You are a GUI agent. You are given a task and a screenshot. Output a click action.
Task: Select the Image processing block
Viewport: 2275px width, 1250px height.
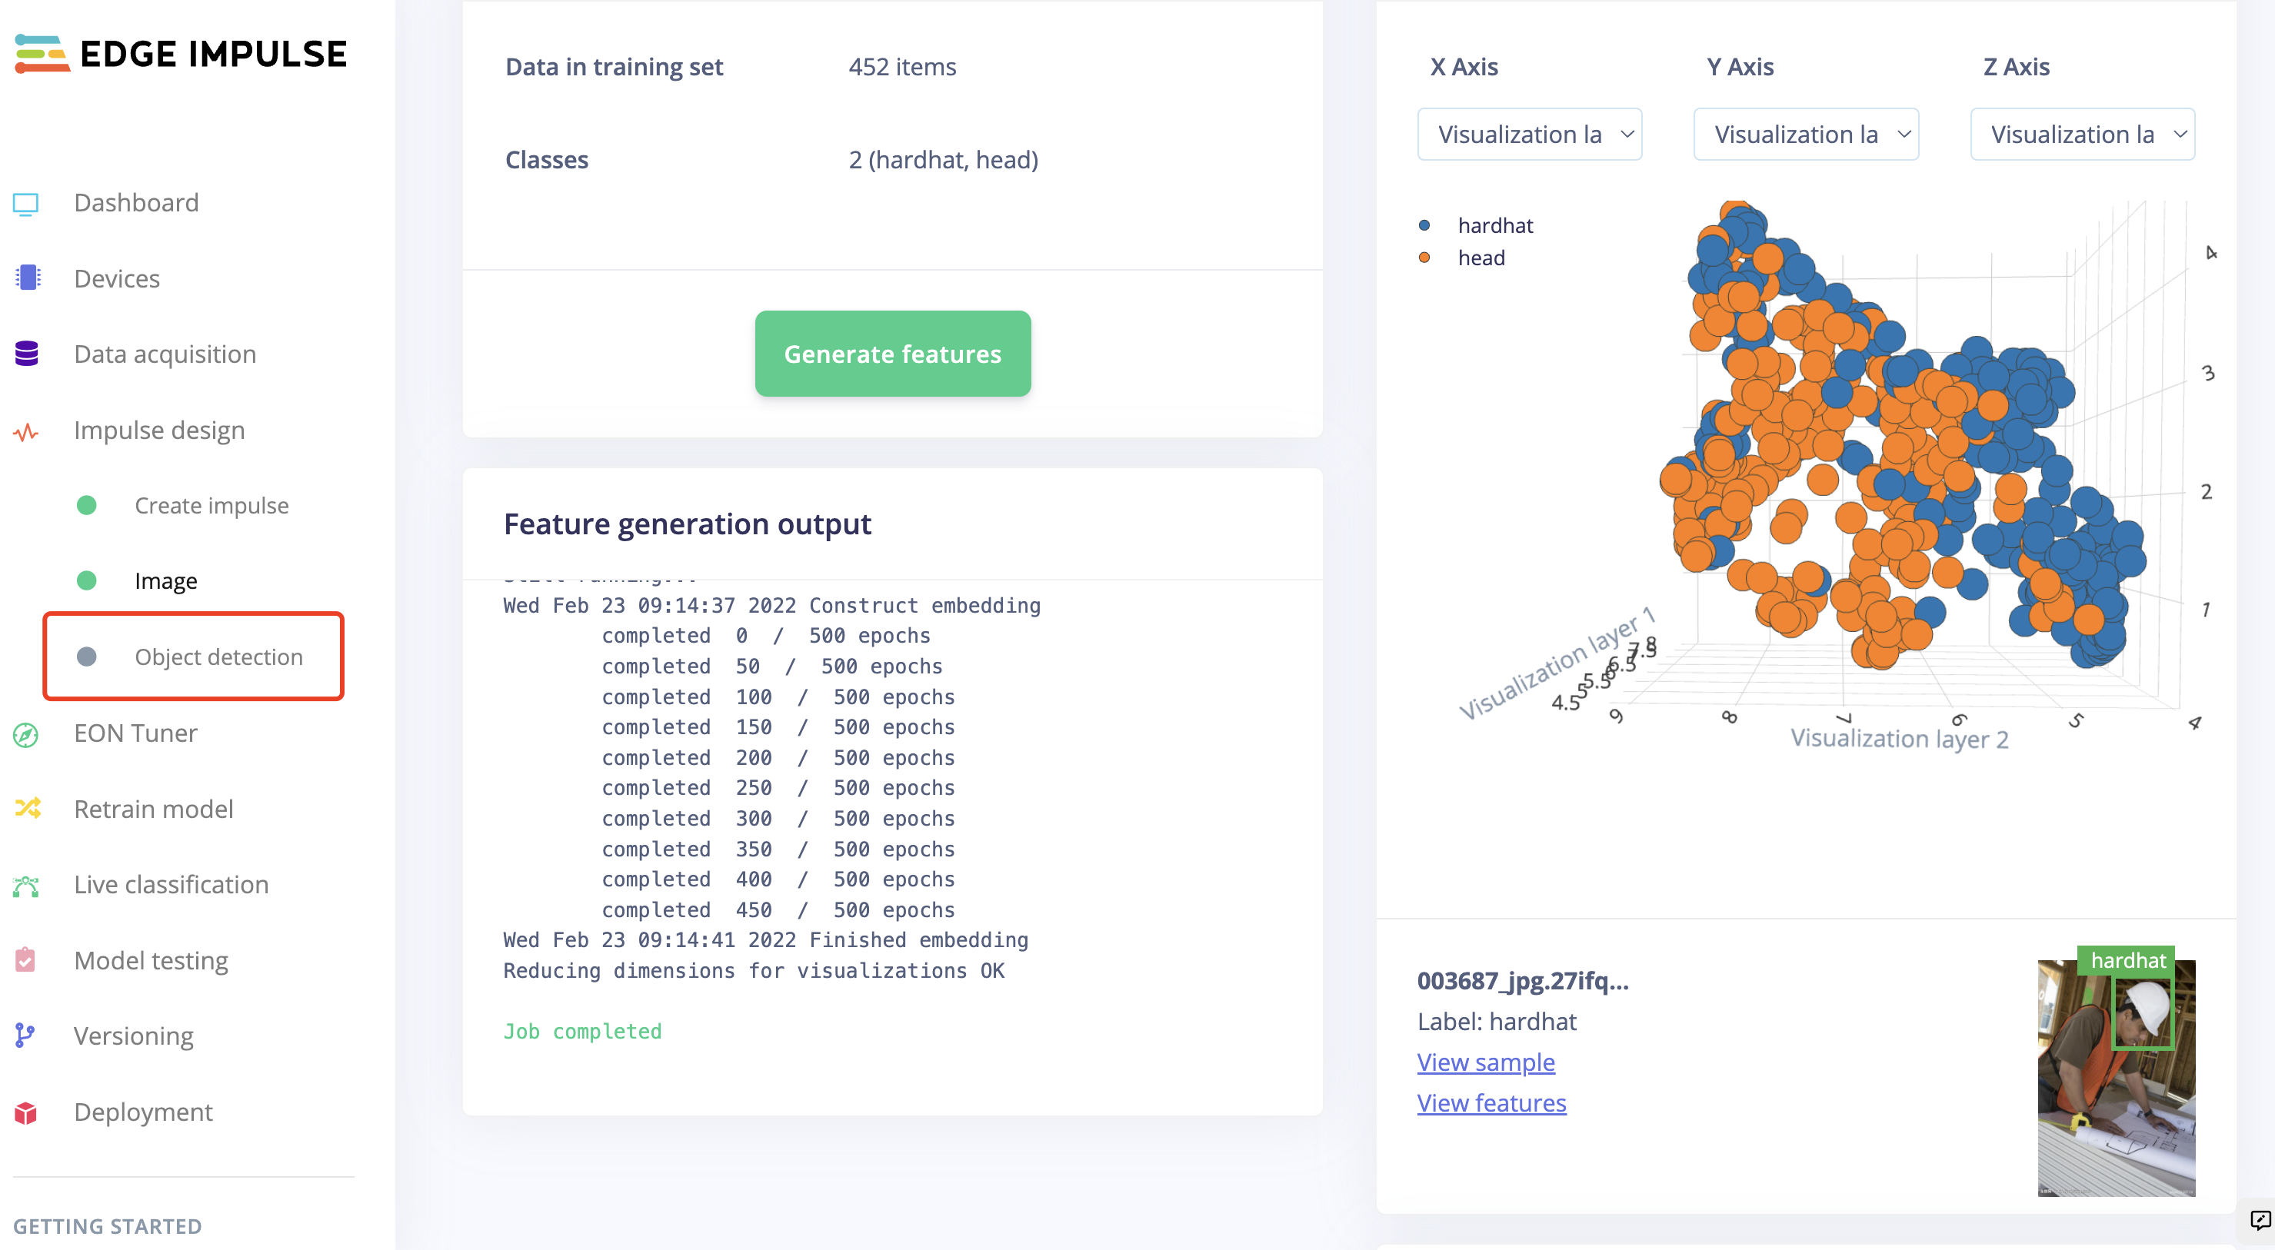click(166, 581)
